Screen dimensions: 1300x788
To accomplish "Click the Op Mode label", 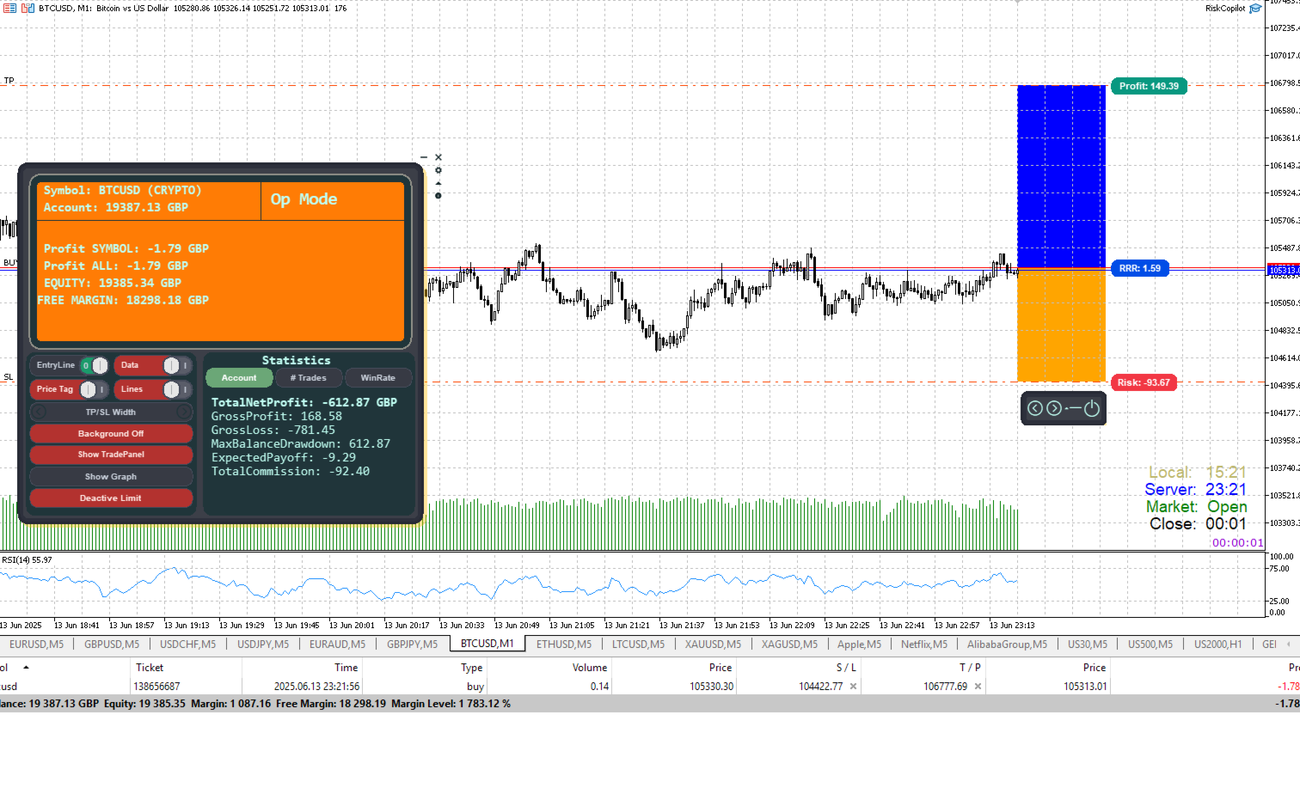I will 304,199.
